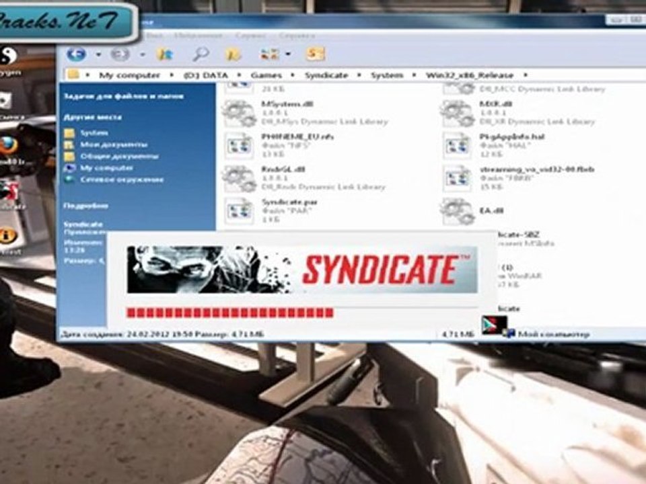The image size is (646, 484).
Task: Open the Справка menu
Action: [297, 36]
